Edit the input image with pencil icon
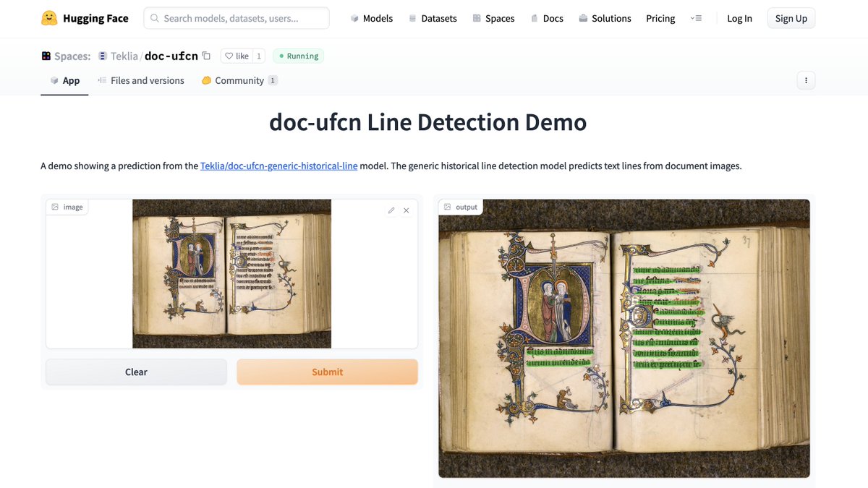Screen dimensions: 868x488 pos(391,210)
